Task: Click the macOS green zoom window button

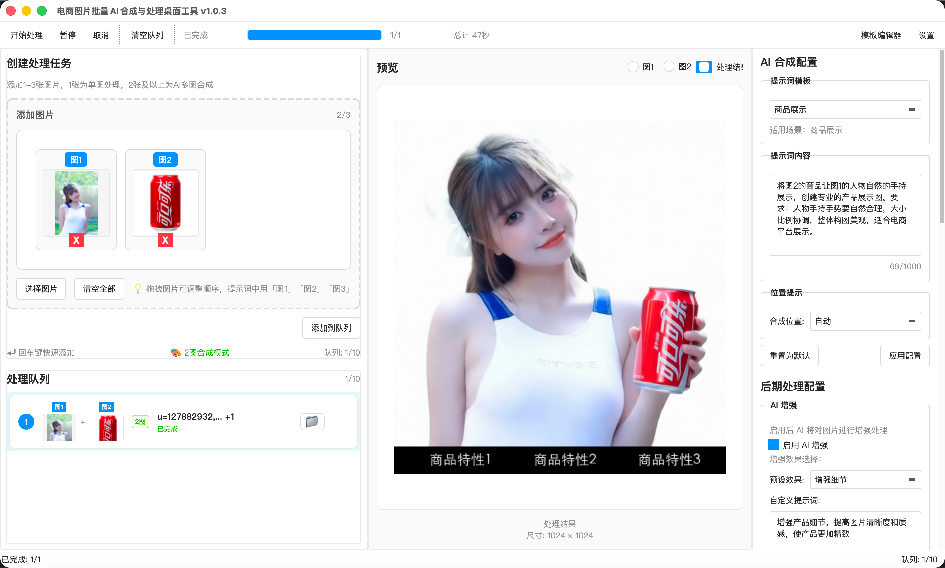Action: point(42,11)
